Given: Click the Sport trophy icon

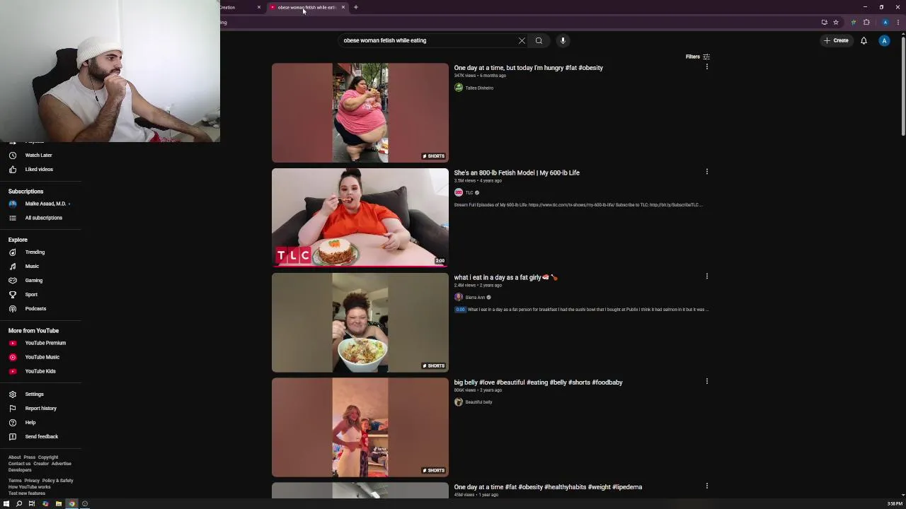Looking at the screenshot, I should pos(12,294).
